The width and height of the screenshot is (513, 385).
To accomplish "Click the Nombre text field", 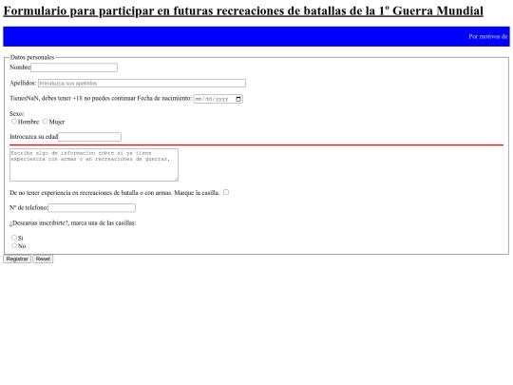I will (x=74, y=67).
